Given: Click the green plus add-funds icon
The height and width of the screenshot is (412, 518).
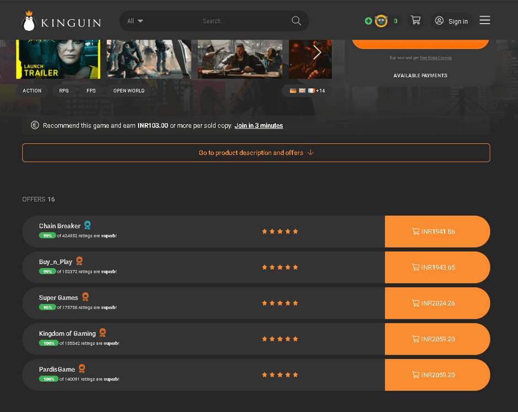Looking at the screenshot, I should coord(369,21).
